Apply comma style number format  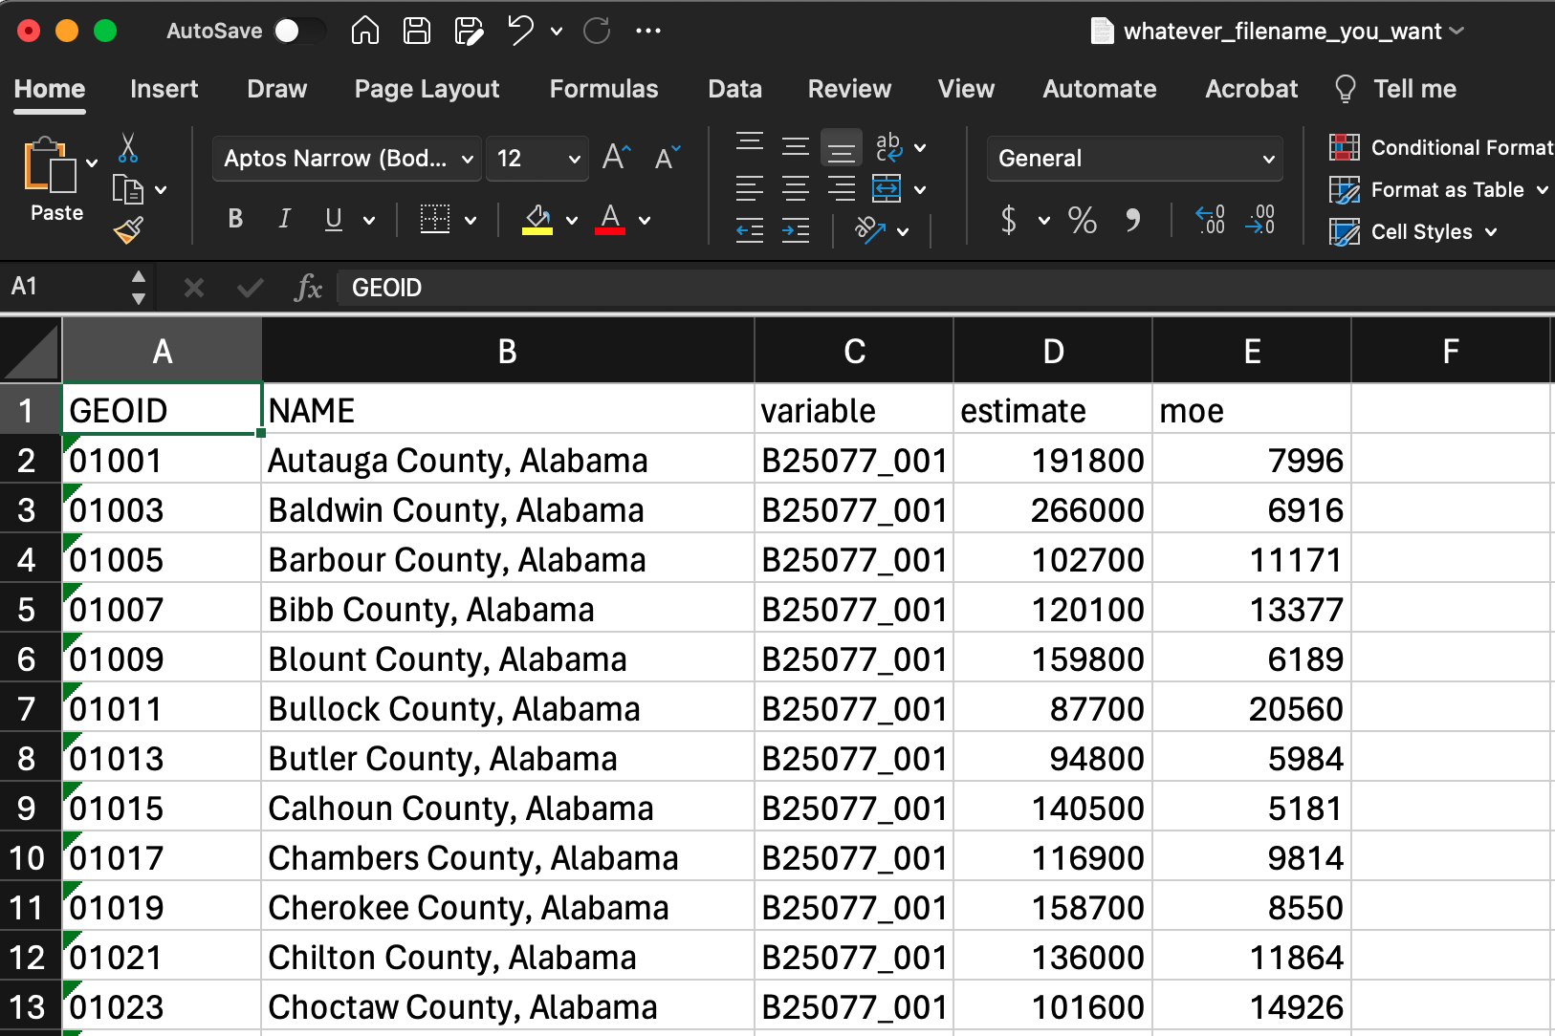click(x=1133, y=220)
